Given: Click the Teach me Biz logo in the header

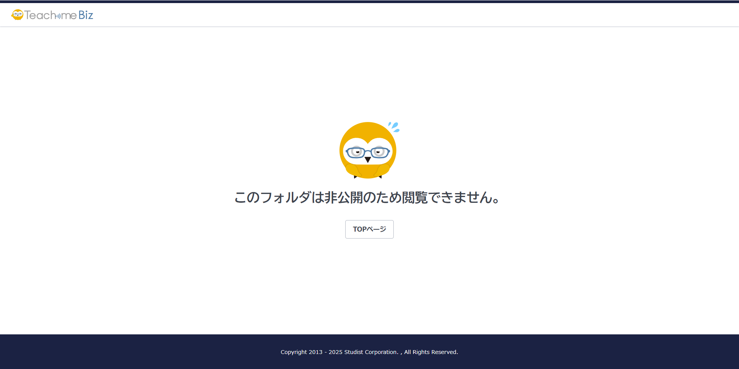Looking at the screenshot, I should [52, 15].
